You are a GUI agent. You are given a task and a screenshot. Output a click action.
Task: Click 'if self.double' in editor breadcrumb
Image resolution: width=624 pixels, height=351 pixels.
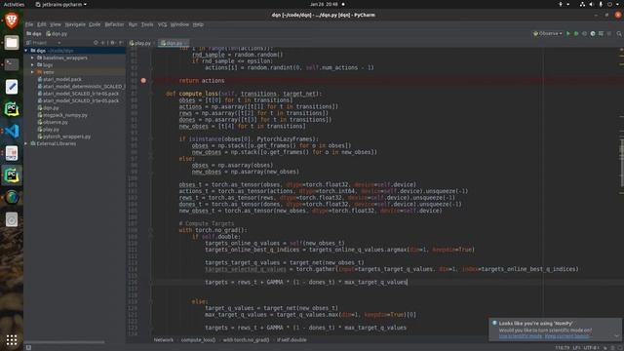(x=292, y=340)
